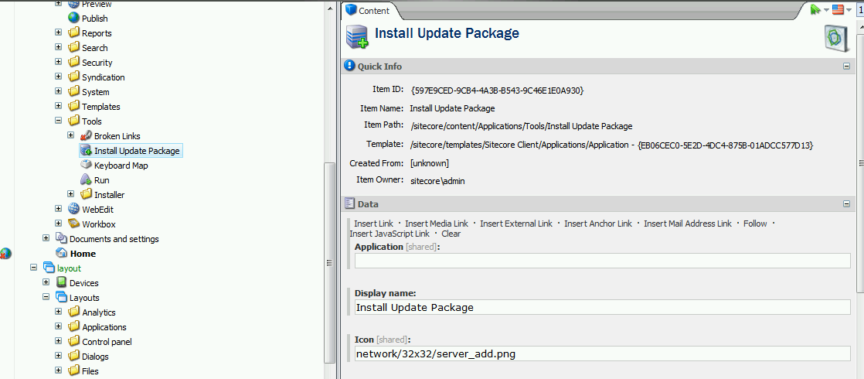Collapse the Tools folder node
864x379 pixels.
59,121
